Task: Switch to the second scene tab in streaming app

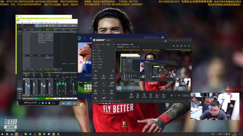Action: 103,44
